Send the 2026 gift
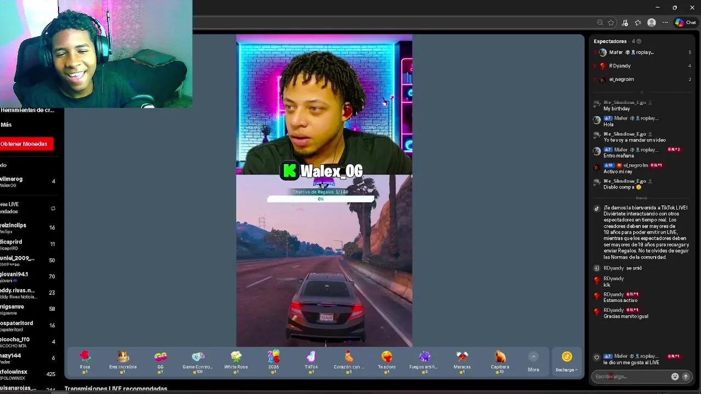The height and width of the screenshot is (394, 701). [x=273, y=362]
